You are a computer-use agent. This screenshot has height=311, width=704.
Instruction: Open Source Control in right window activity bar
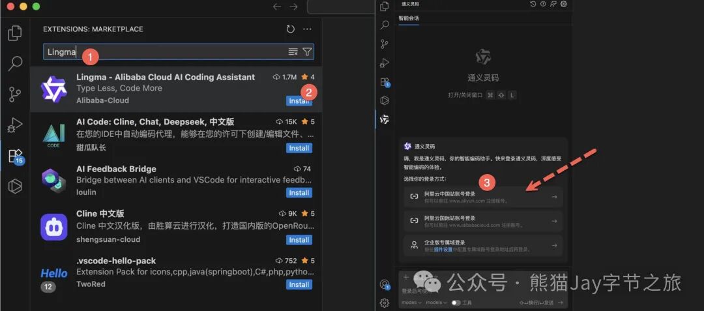385,44
